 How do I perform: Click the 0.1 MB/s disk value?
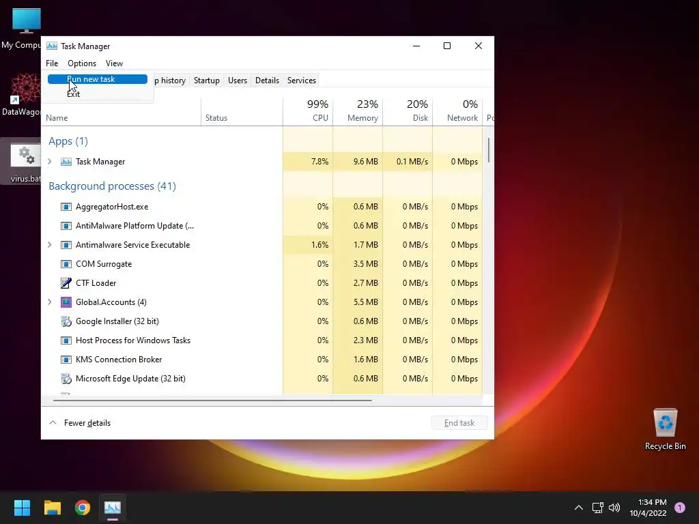412,162
